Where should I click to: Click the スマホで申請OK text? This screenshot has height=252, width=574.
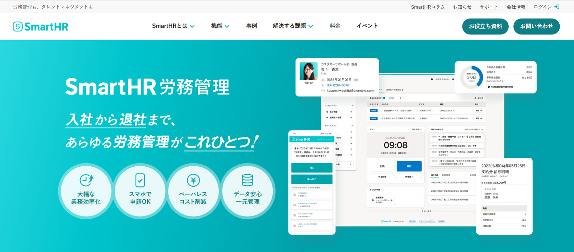click(140, 198)
